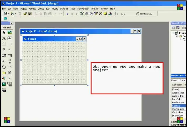This screenshot has width=187, height=127.
Task: Select the PictureBox control
Action: (10, 32)
